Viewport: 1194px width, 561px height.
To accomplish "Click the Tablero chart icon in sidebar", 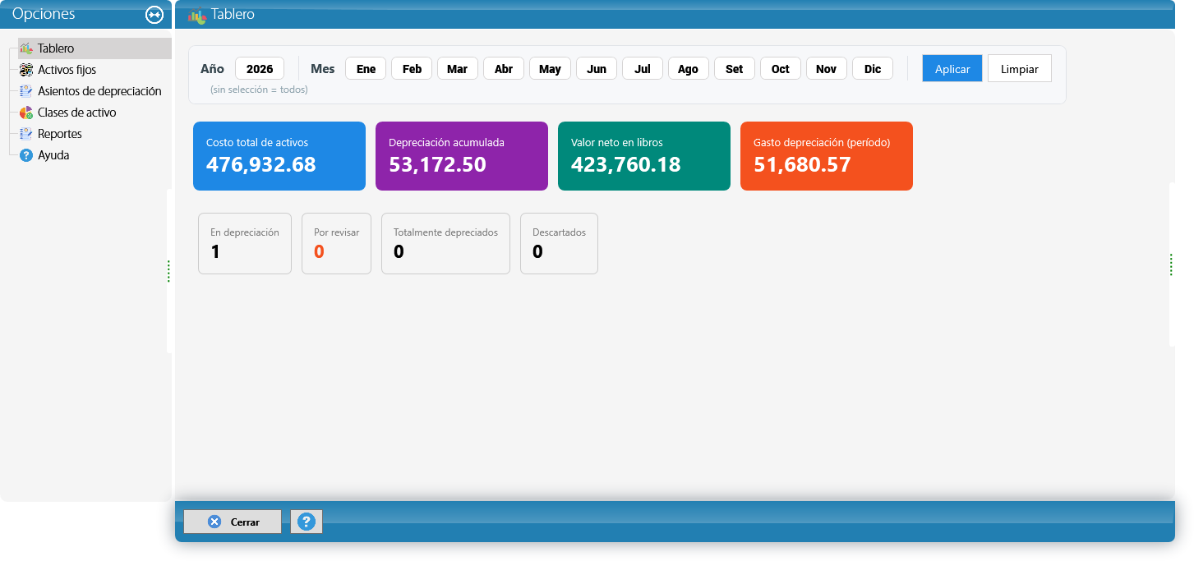I will point(25,48).
